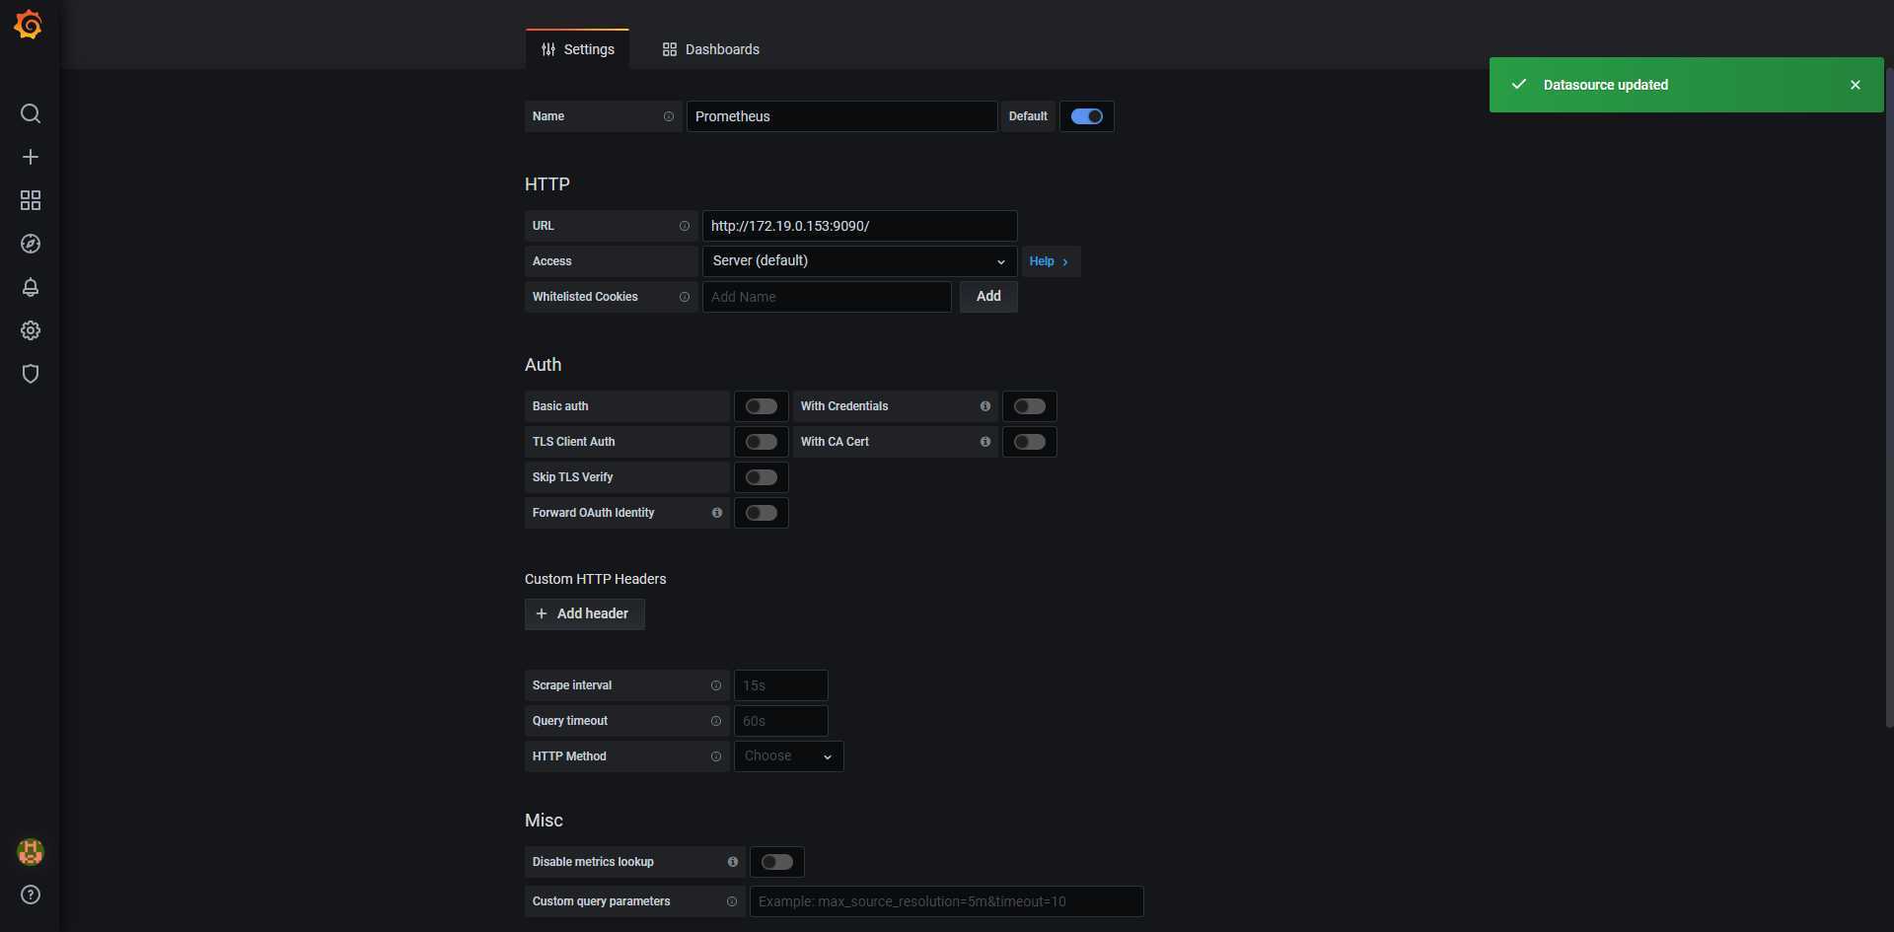Enable the With CA Cert switch
Viewport: 1894px width, 932px height.
(1030, 442)
